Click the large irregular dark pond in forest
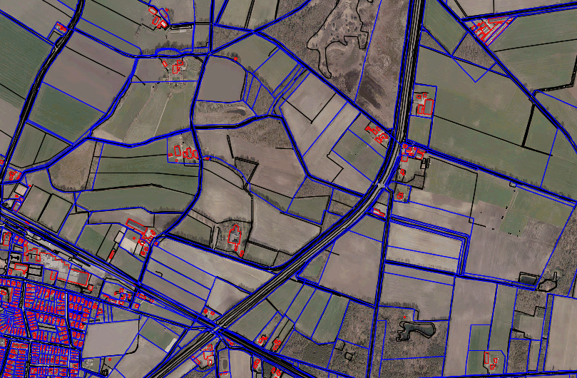This screenshot has width=577, height=378. (415, 330)
